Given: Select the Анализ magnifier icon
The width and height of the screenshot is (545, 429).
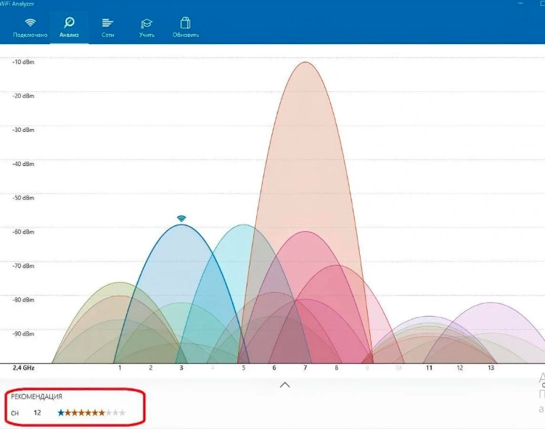Looking at the screenshot, I should tap(70, 23).
